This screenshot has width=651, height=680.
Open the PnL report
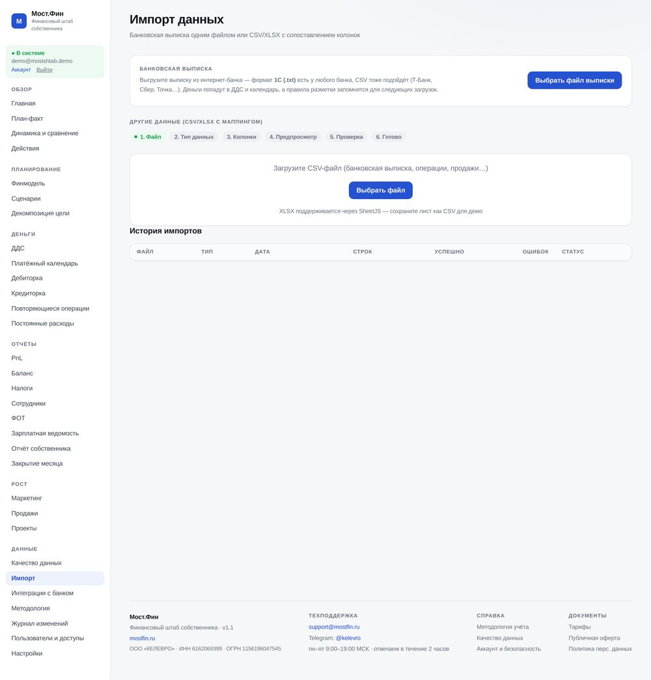coord(55,358)
